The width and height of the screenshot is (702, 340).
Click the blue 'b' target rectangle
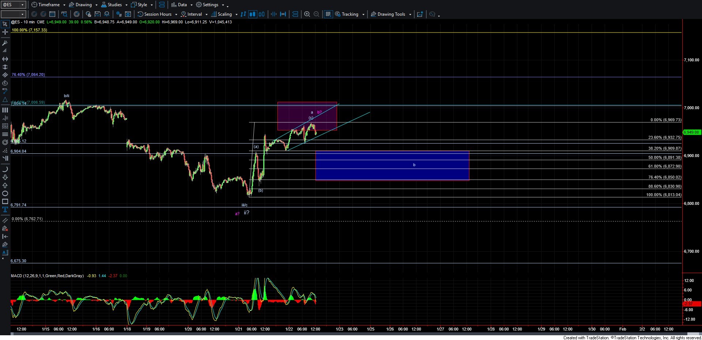click(x=392, y=166)
